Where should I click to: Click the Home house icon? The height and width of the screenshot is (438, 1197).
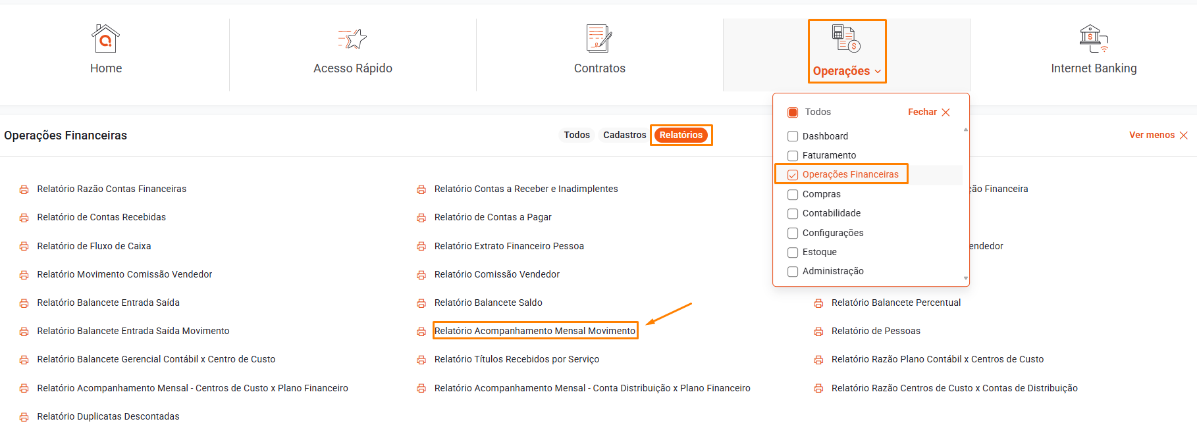point(105,39)
